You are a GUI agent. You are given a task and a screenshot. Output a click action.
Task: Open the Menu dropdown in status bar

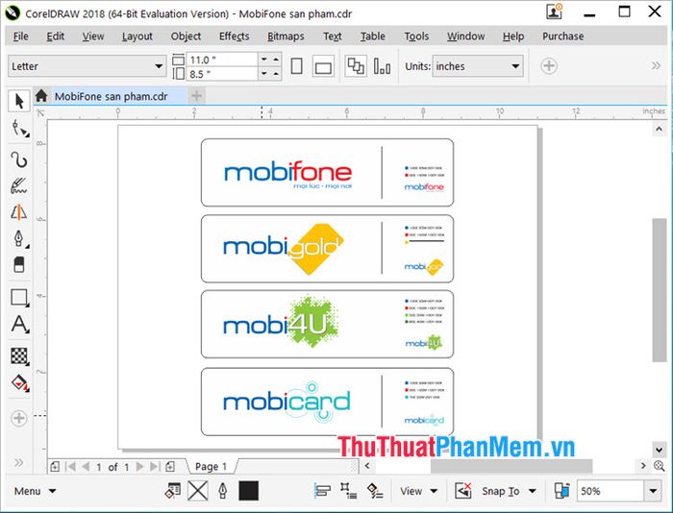point(35,491)
